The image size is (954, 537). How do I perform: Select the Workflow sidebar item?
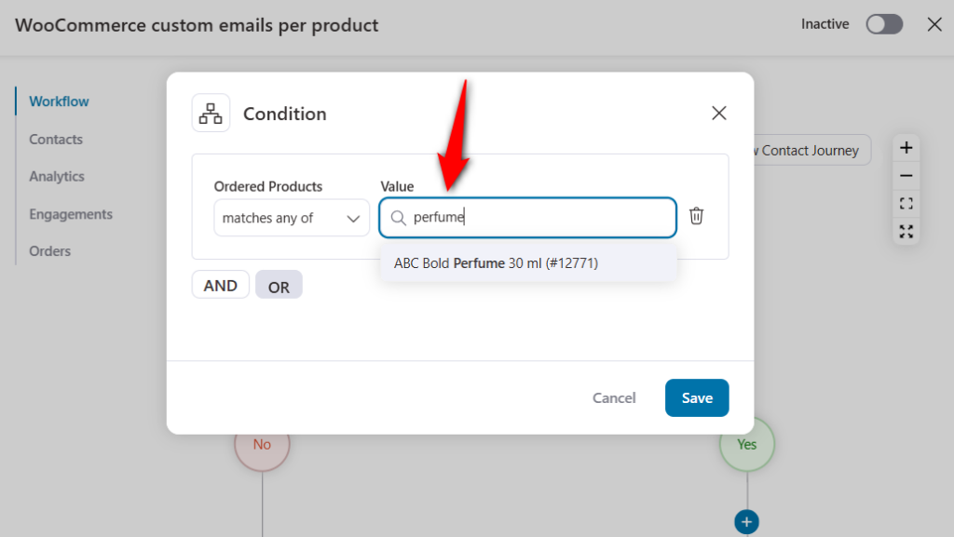[x=60, y=101]
